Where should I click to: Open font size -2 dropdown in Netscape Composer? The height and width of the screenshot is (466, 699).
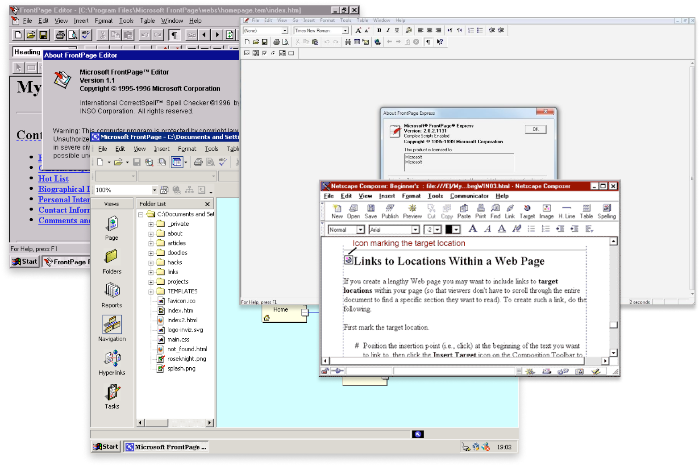click(x=437, y=229)
